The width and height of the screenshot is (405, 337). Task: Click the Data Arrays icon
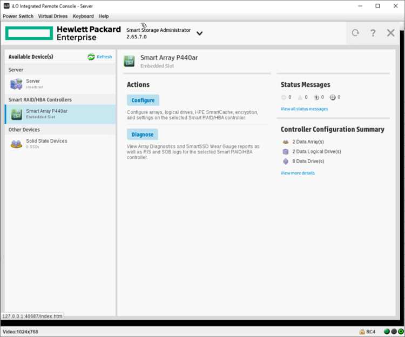pyautogui.click(x=286, y=142)
